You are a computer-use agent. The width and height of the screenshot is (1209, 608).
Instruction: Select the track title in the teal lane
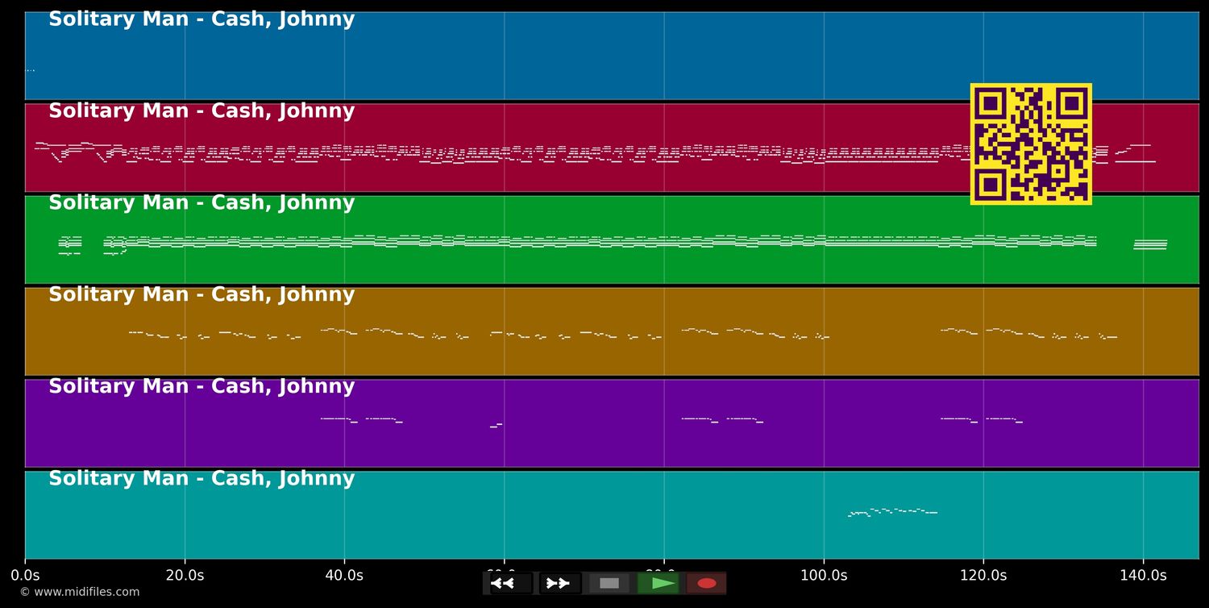201,479
